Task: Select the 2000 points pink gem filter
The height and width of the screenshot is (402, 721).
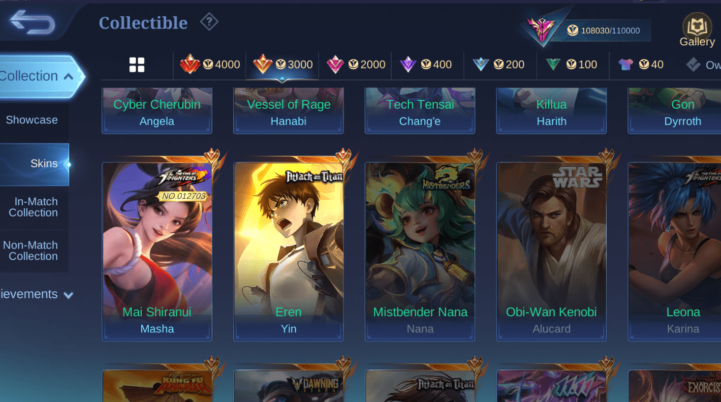Action: coord(355,64)
